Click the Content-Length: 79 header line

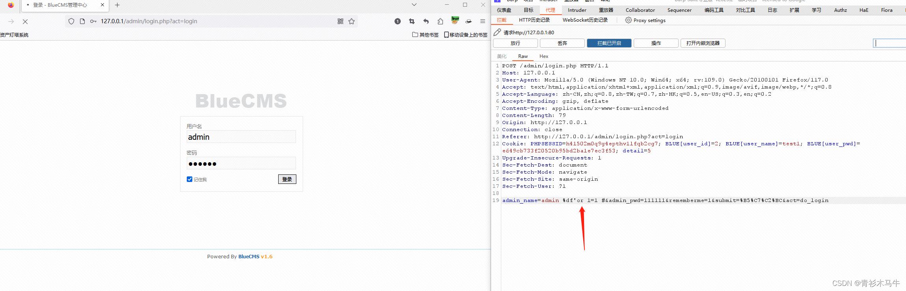(x=534, y=115)
